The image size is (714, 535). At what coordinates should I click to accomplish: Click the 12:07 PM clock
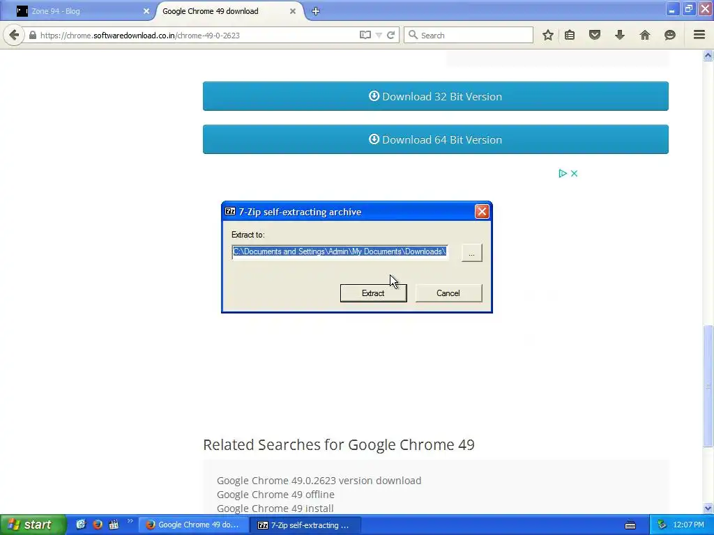click(x=688, y=525)
